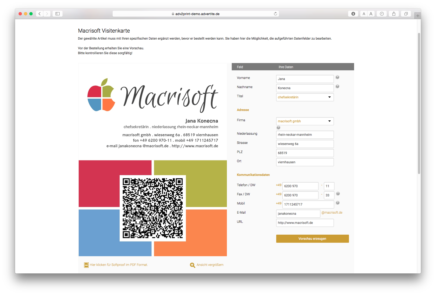Click the Ihre Daten column header
Image resolution: width=436 pixels, height=295 pixels.
point(286,67)
